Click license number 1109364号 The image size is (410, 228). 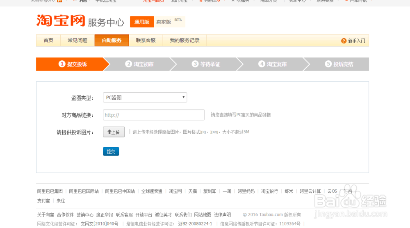coord(290,224)
